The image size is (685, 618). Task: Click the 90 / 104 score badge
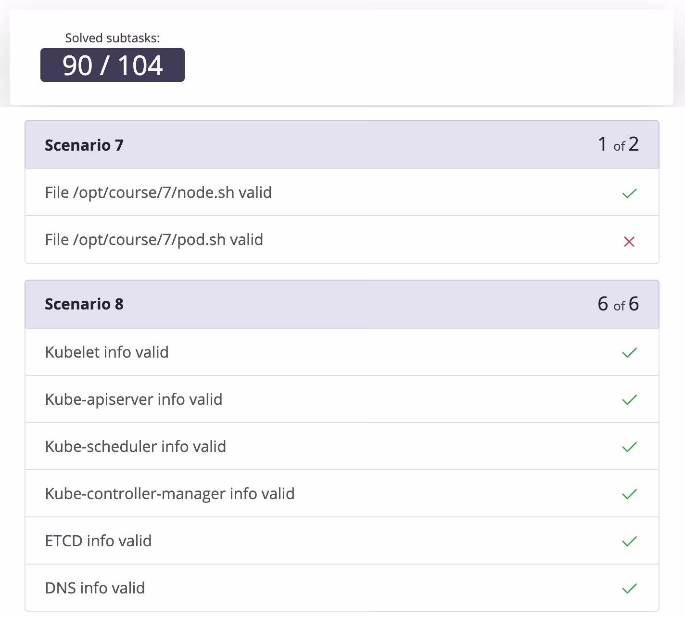point(112,65)
